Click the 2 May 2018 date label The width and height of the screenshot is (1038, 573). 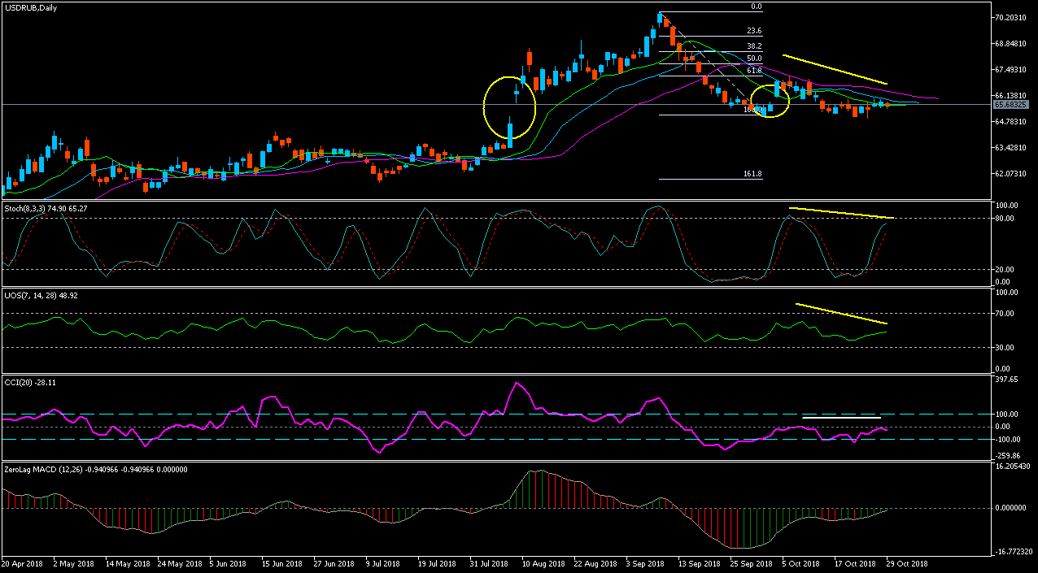tap(72, 562)
